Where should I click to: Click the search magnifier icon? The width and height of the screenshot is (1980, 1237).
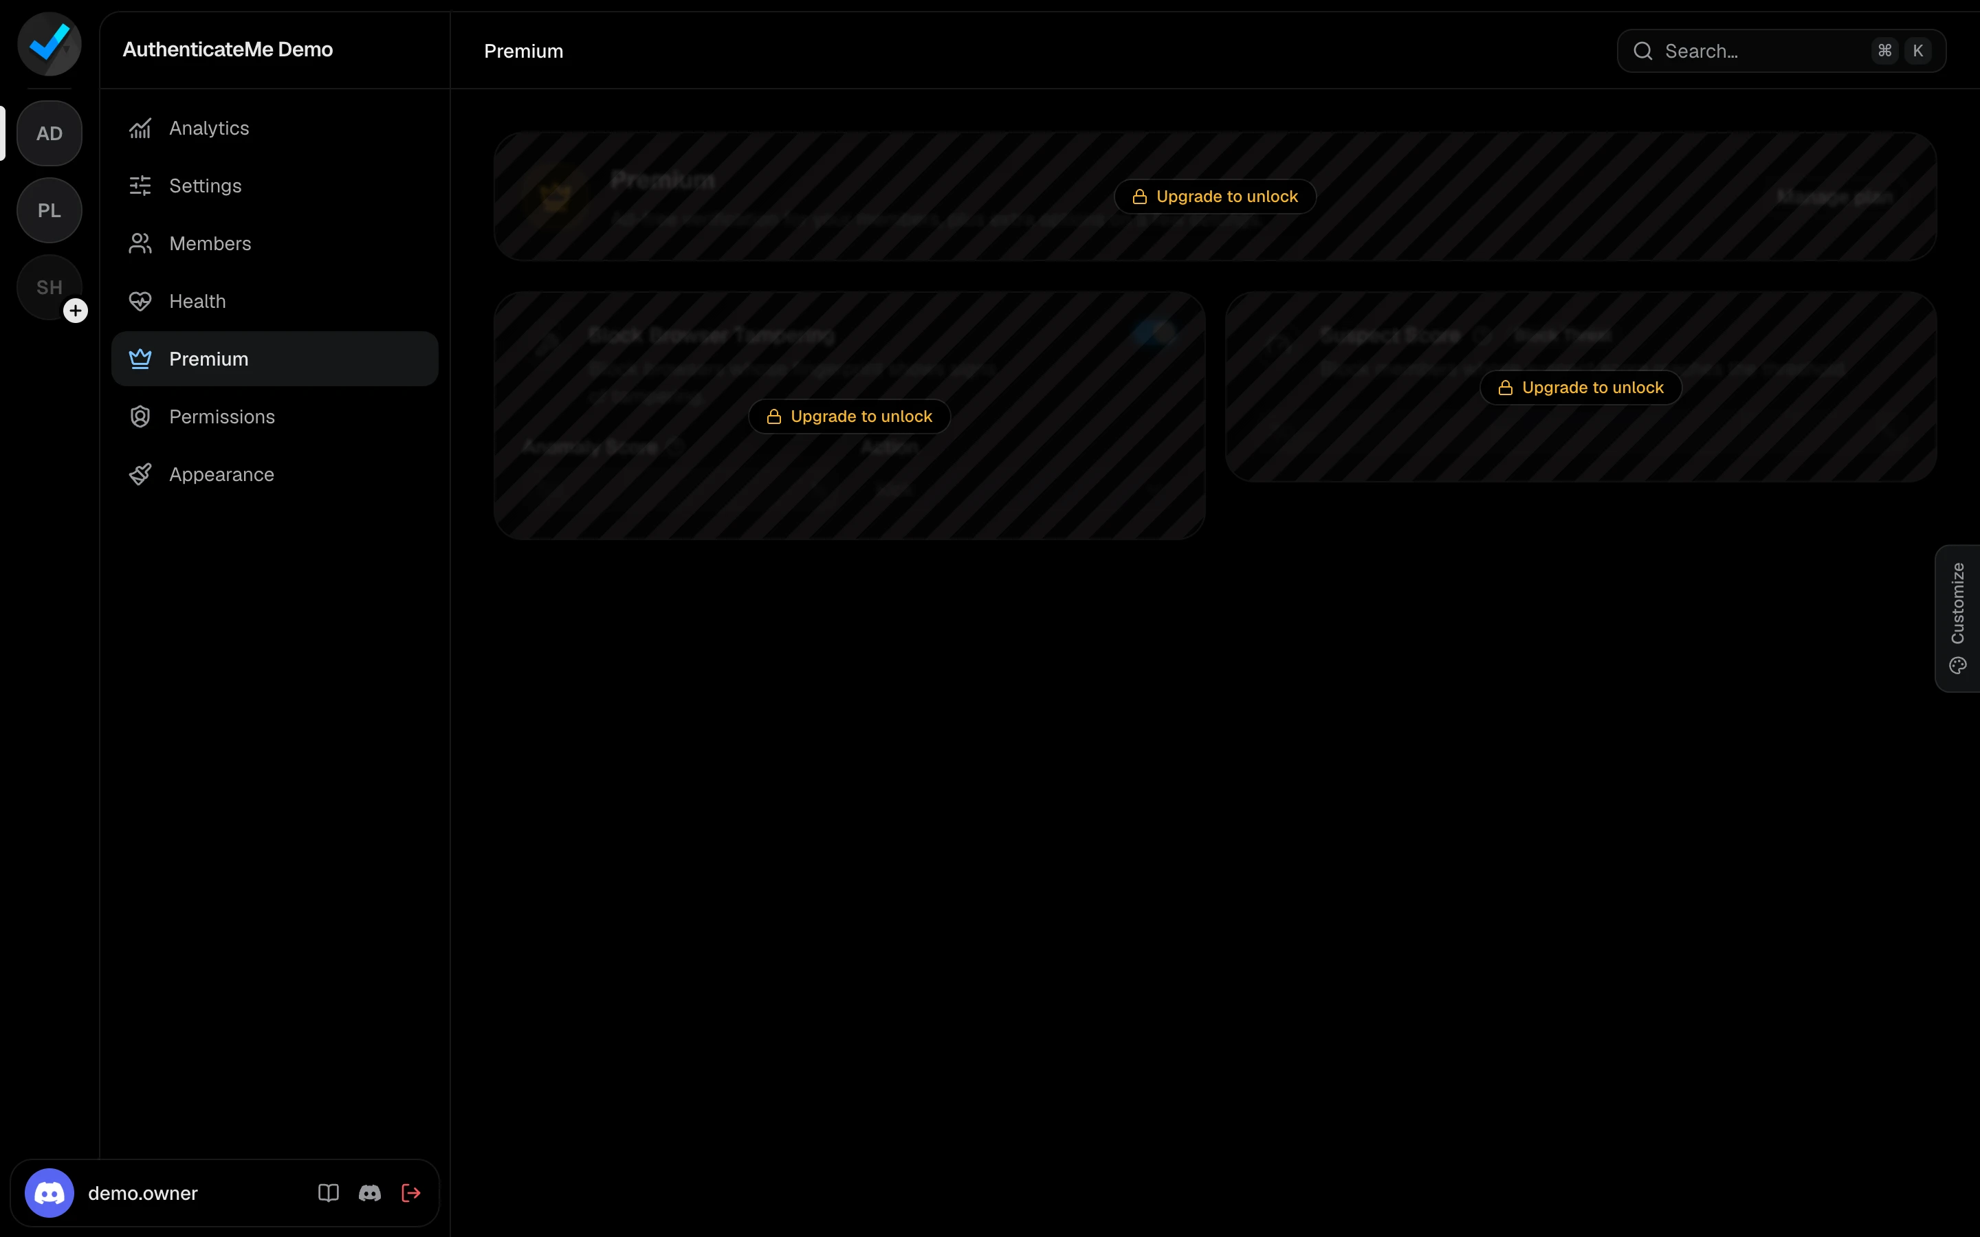point(1643,51)
